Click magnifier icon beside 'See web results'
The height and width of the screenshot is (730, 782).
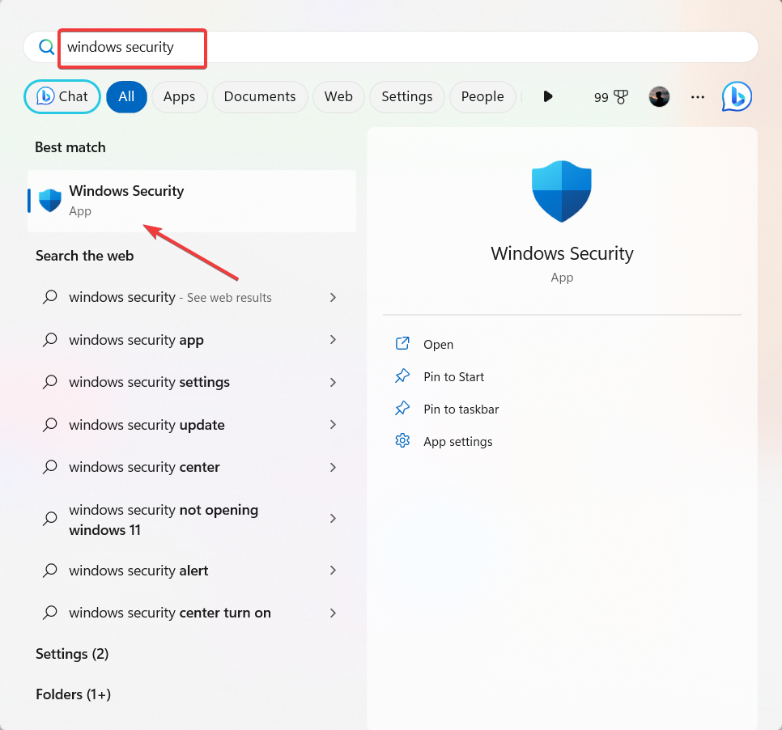pos(50,297)
